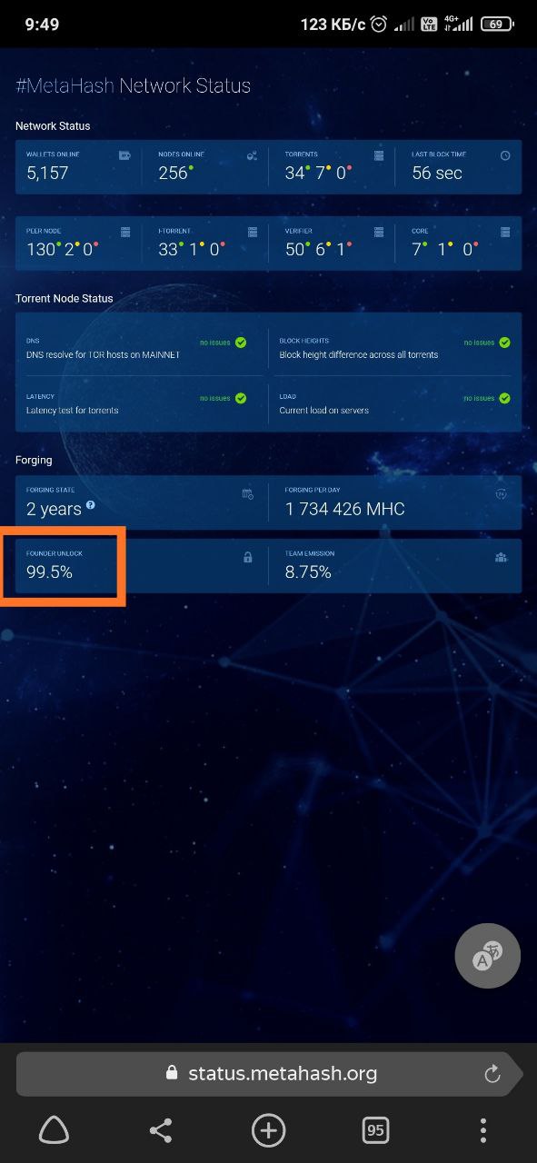The width and height of the screenshot is (537, 1163).
Task: Open the tab switcher showing 95 tabs
Action: point(375,1130)
